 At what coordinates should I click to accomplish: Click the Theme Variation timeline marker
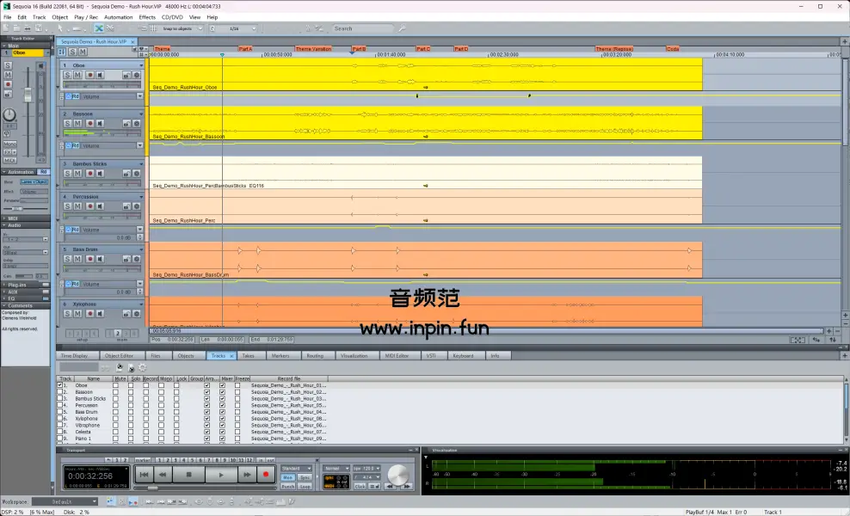(313, 49)
